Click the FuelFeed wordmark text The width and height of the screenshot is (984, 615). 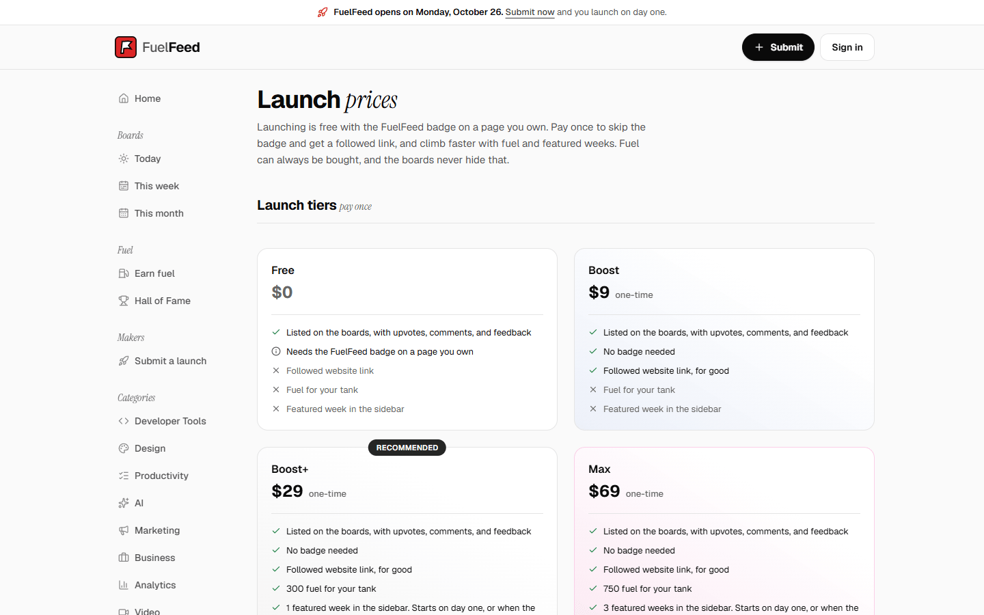tap(171, 47)
